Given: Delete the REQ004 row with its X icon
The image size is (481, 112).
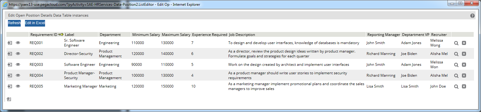Looking at the screenshot, I should [464, 75].
